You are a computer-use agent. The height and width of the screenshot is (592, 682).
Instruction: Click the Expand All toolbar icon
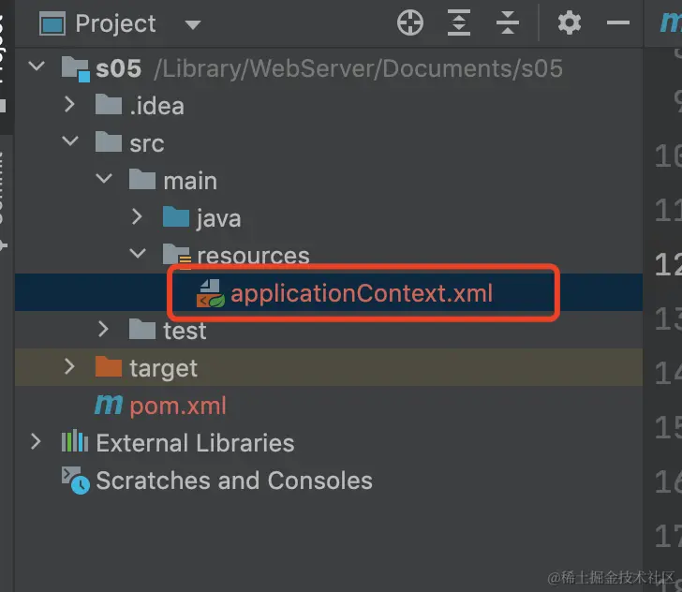(x=459, y=23)
